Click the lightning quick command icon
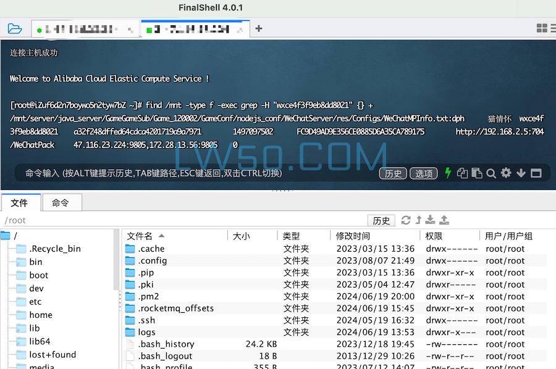 [449, 173]
